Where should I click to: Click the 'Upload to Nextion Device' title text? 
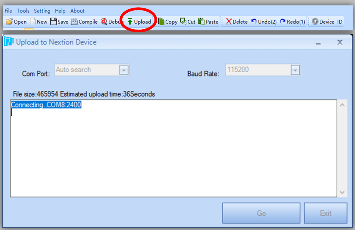point(56,42)
